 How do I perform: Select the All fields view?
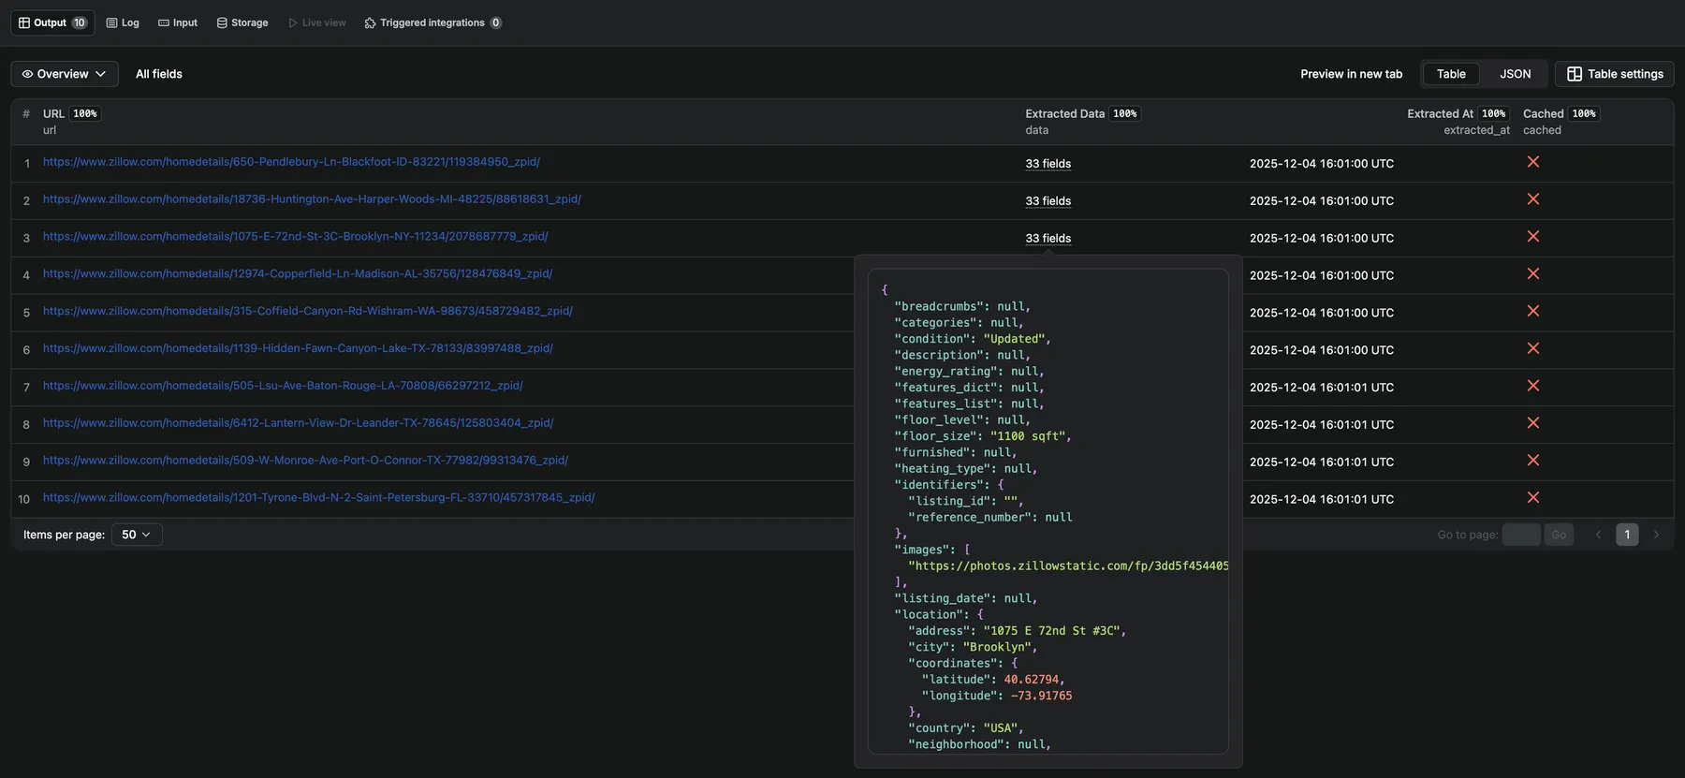159,74
